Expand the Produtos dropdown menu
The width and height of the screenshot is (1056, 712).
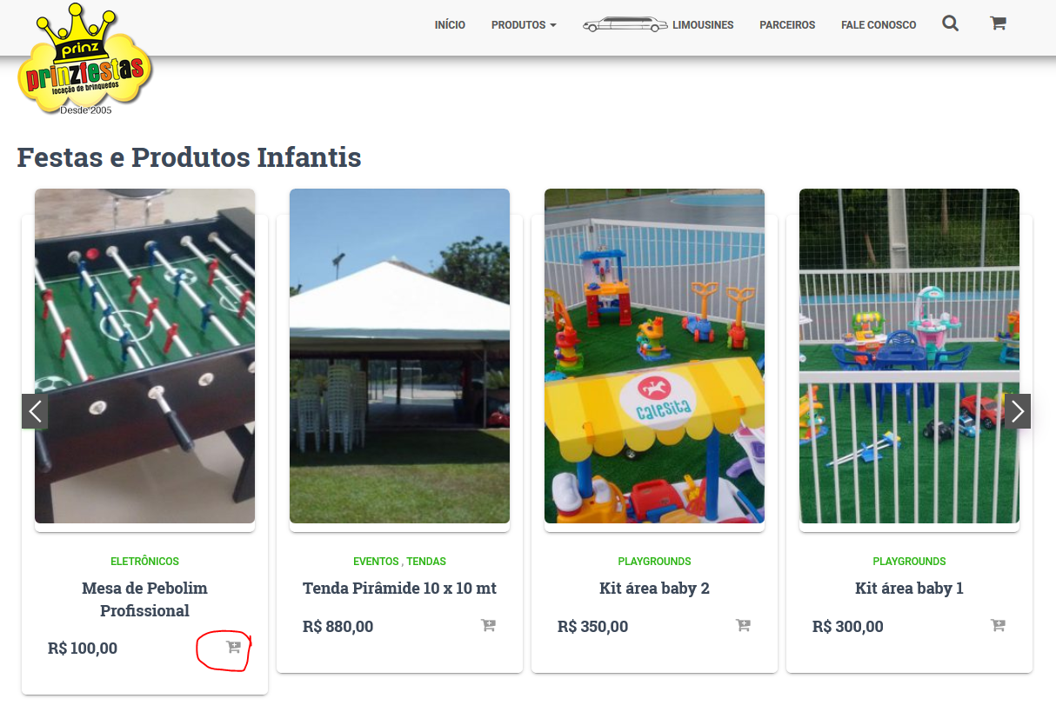pyautogui.click(x=524, y=25)
